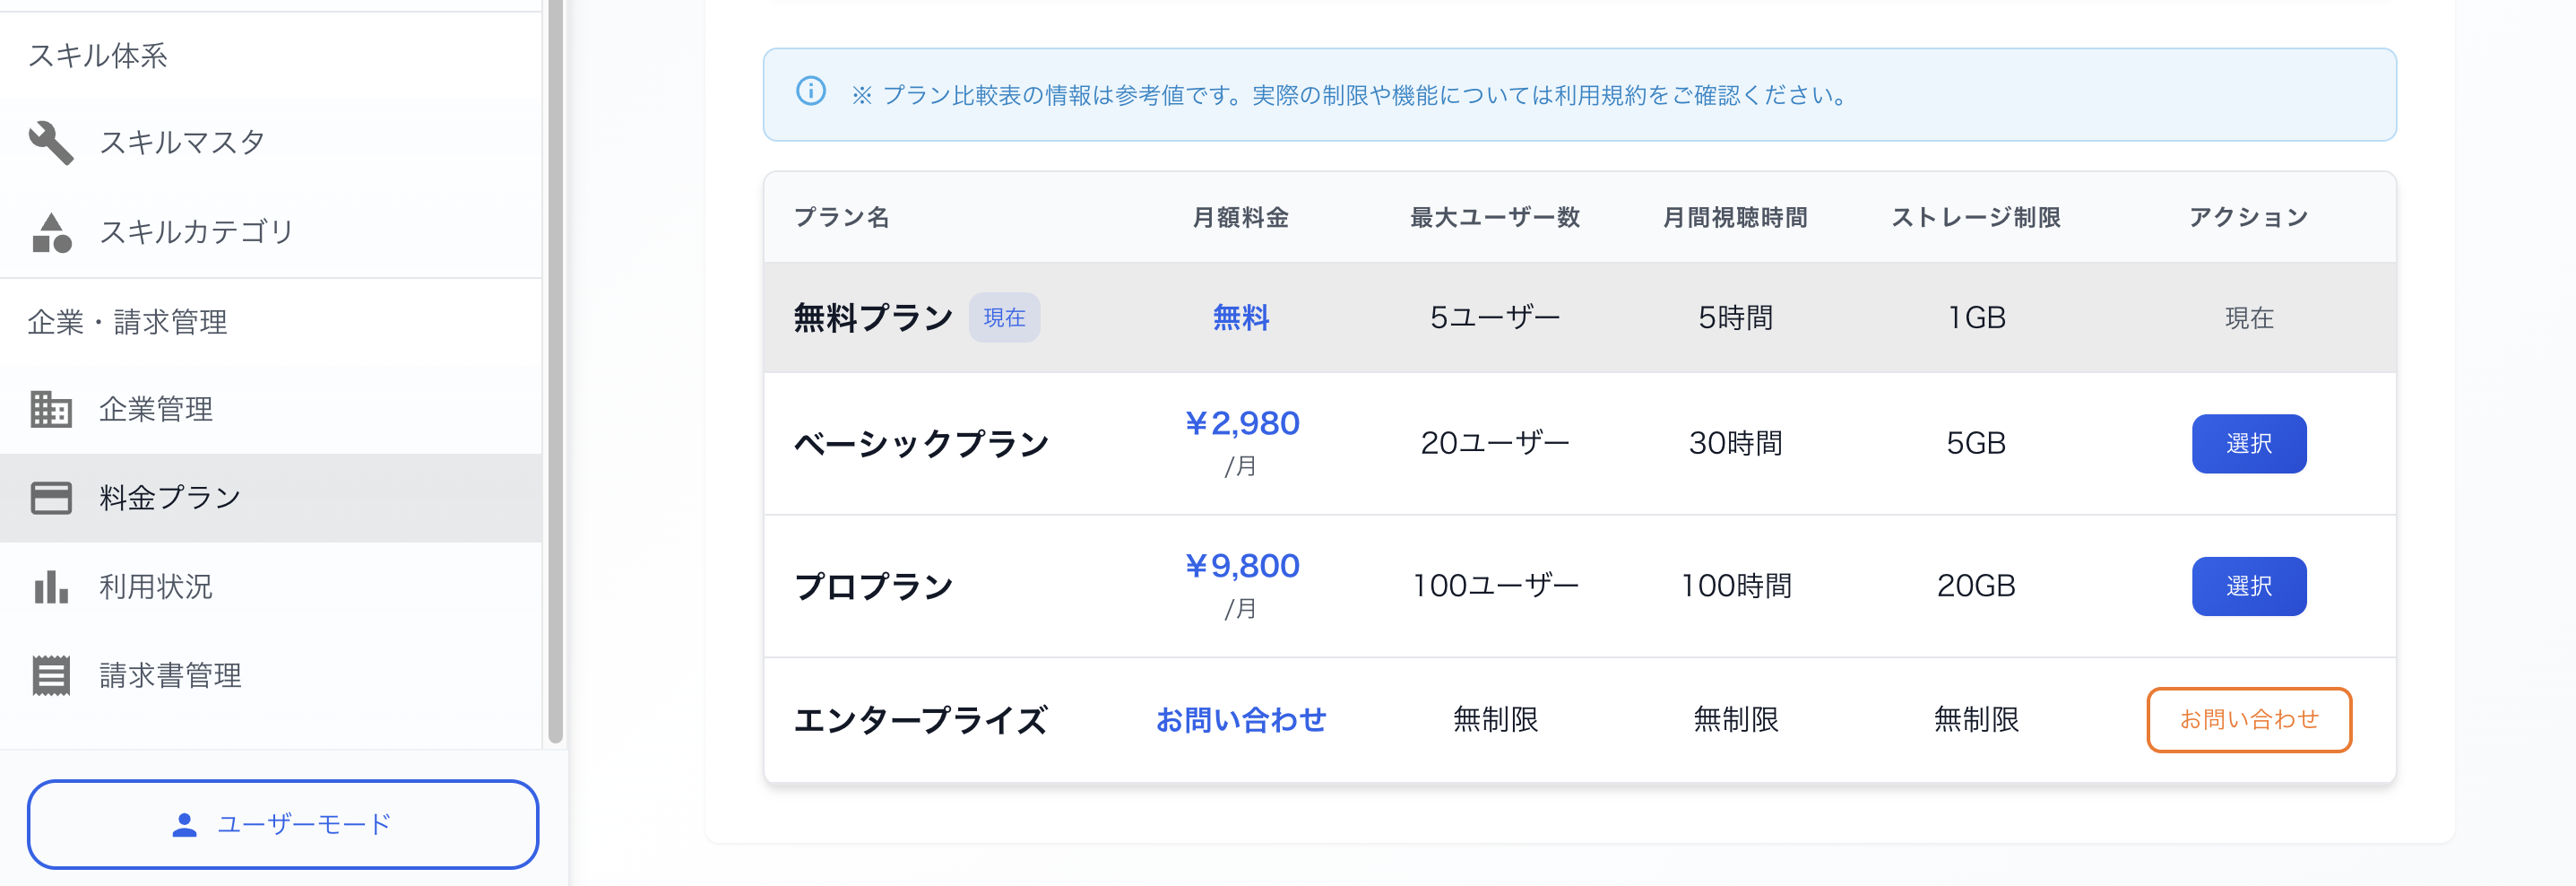The height and width of the screenshot is (886, 2576).
Task: Select 利用状況 in the sidebar
Action: click(158, 587)
